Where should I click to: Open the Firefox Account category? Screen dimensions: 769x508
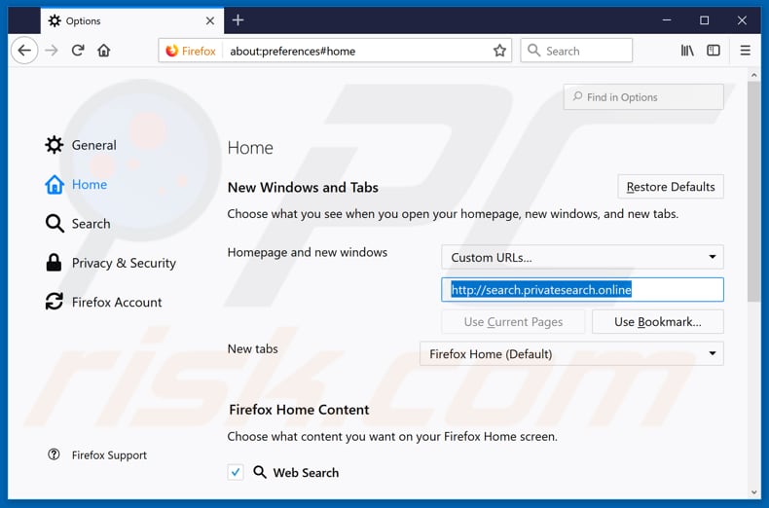pyautogui.click(x=104, y=302)
